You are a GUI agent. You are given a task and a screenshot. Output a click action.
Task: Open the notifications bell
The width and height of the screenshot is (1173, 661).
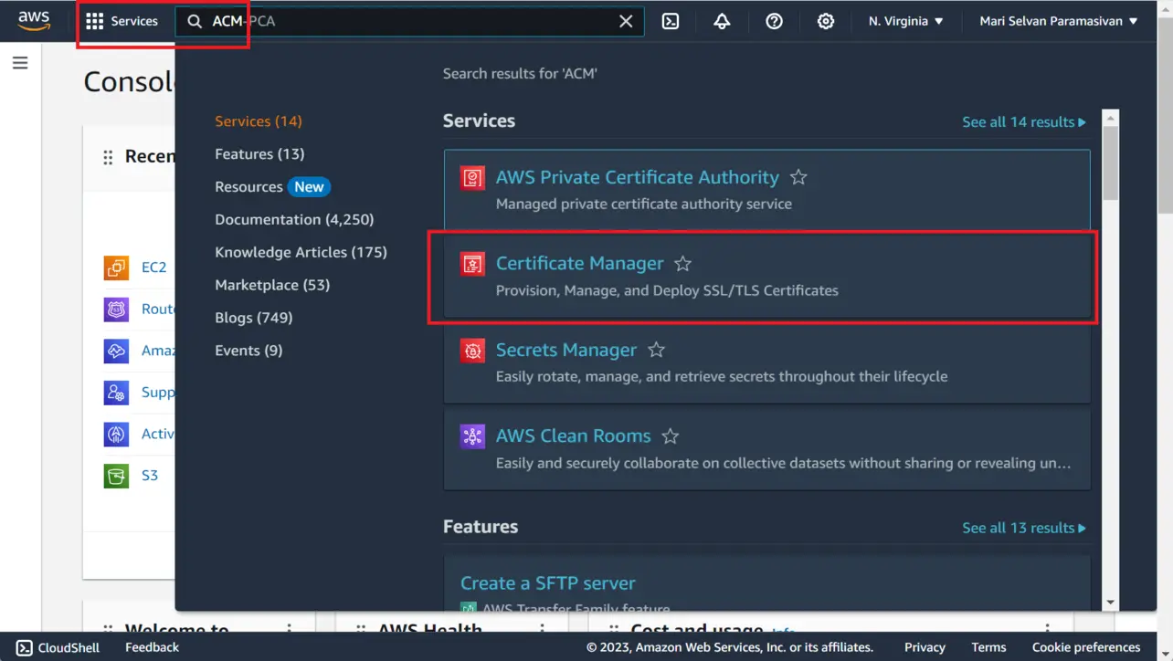722,21
